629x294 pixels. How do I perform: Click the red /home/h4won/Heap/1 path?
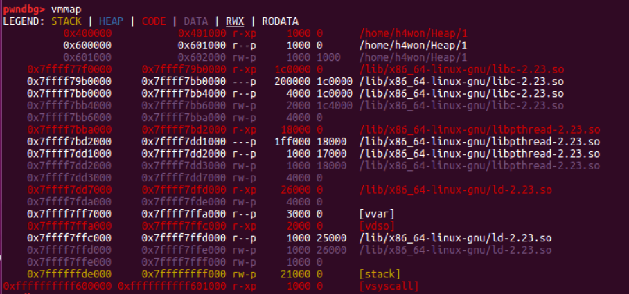tap(413, 33)
